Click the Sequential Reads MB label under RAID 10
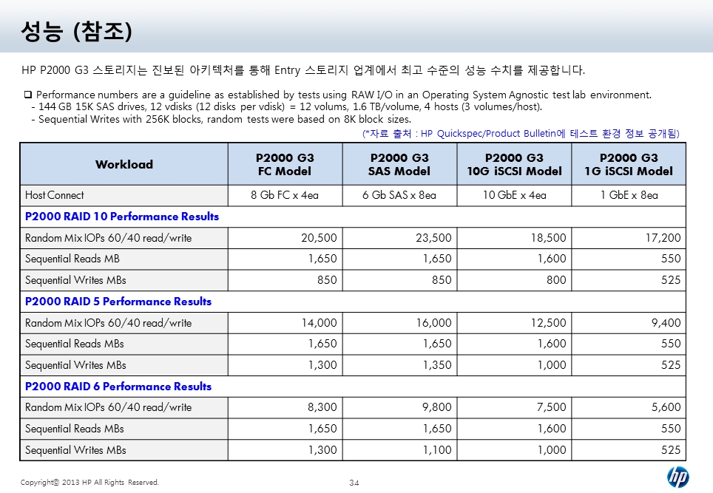The width and height of the screenshot is (713, 493). coord(72,259)
